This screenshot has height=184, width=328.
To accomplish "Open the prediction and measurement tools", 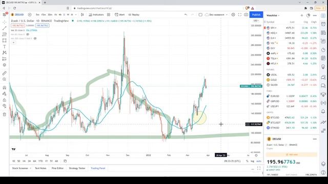I will click(x=5, y=59).
